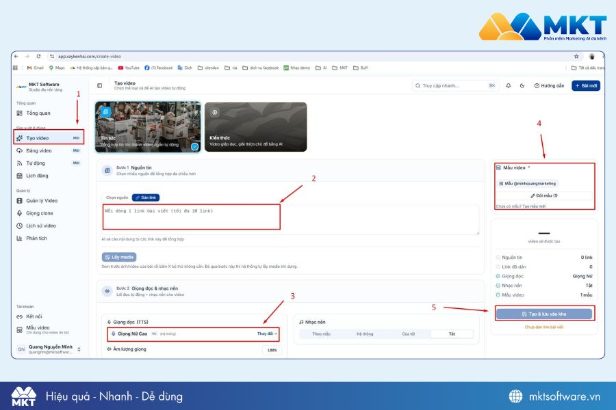Viewport: 616px width, 410px height.
Task: Open the Nhạc demo bookmark
Action: pyautogui.click(x=297, y=68)
